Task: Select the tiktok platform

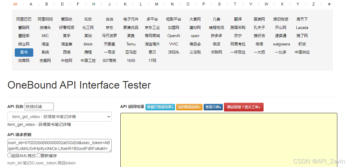Action: 88,44
